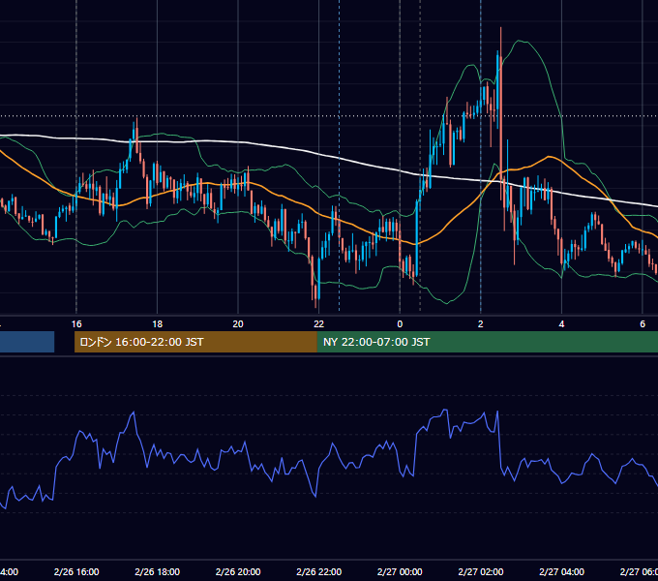This screenshot has height=581, width=658.
Task: Click the NY 22:00-07:00 JST session bar
Action: pyautogui.click(x=487, y=342)
